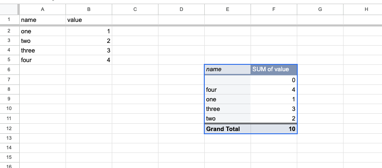The height and width of the screenshot is (168, 382).
Task: Click row 1 header number
Action: [9, 20]
